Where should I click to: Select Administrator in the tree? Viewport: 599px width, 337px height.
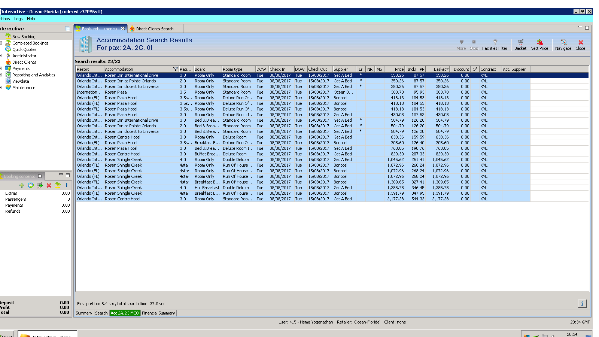pyautogui.click(x=24, y=56)
